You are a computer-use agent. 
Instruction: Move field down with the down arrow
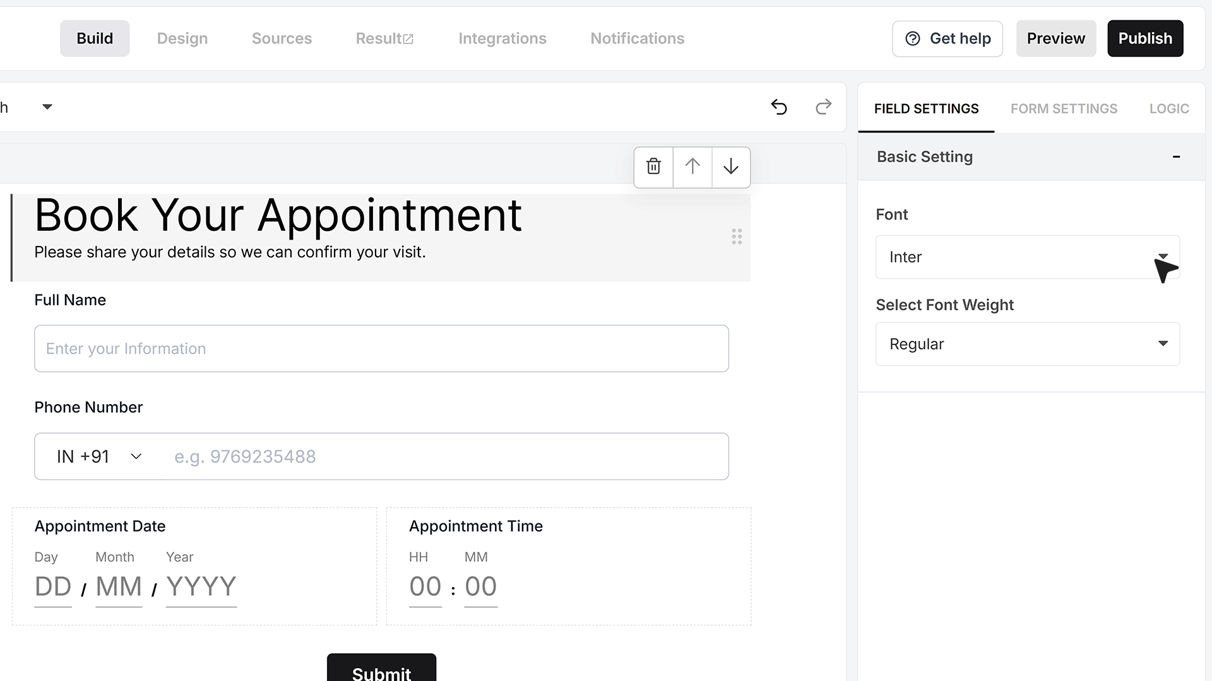coord(731,166)
